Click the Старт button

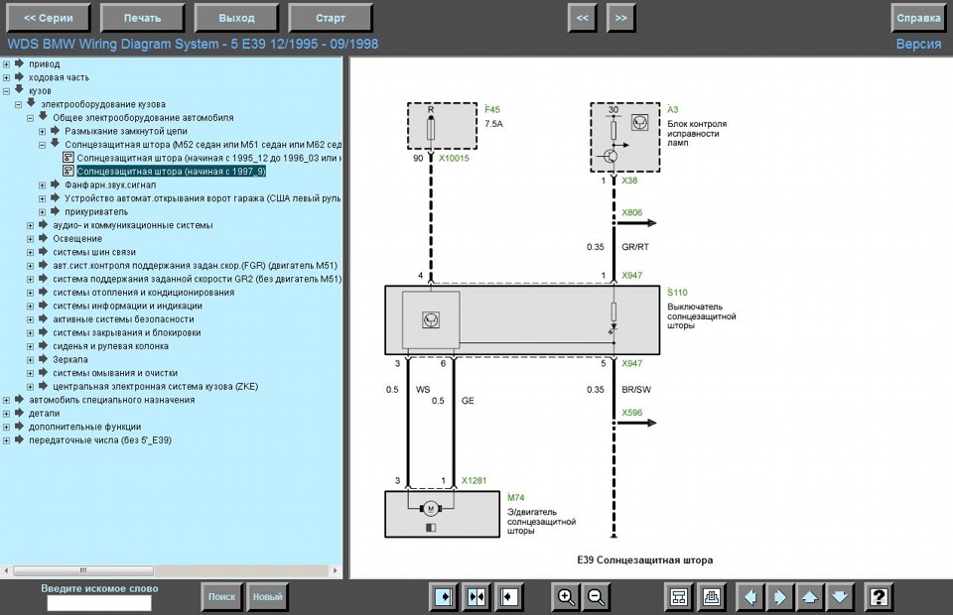[330, 18]
